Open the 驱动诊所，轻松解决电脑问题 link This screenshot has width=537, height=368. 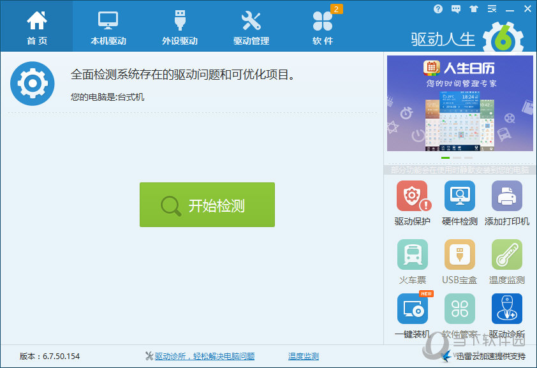click(205, 357)
